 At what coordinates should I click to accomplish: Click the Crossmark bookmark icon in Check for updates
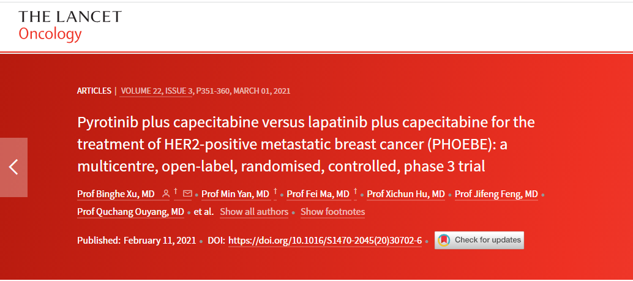(x=444, y=240)
